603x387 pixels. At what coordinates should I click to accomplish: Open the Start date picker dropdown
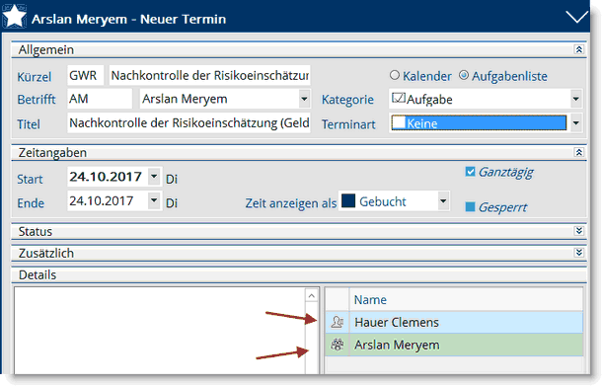point(154,177)
